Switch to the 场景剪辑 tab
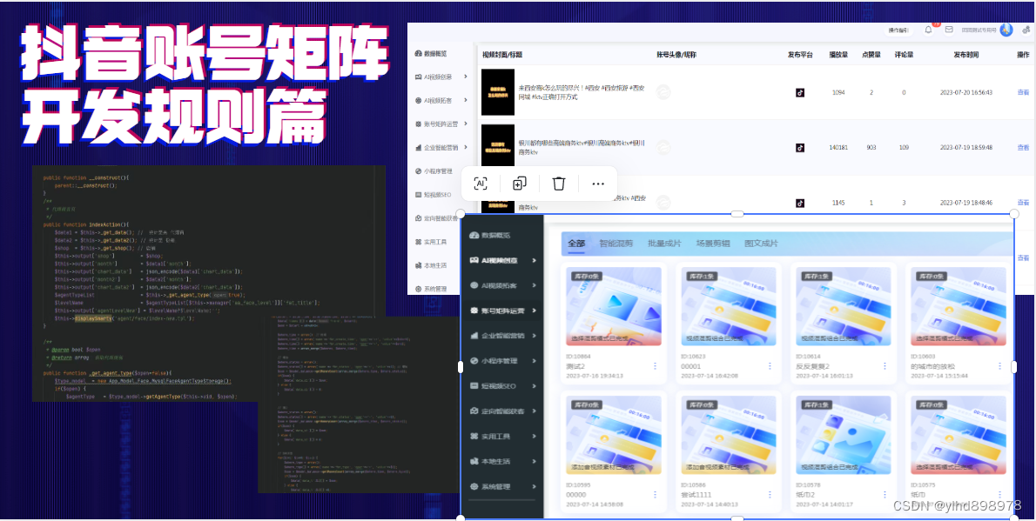Image resolution: width=1036 pixels, height=521 pixels. pos(713,243)
